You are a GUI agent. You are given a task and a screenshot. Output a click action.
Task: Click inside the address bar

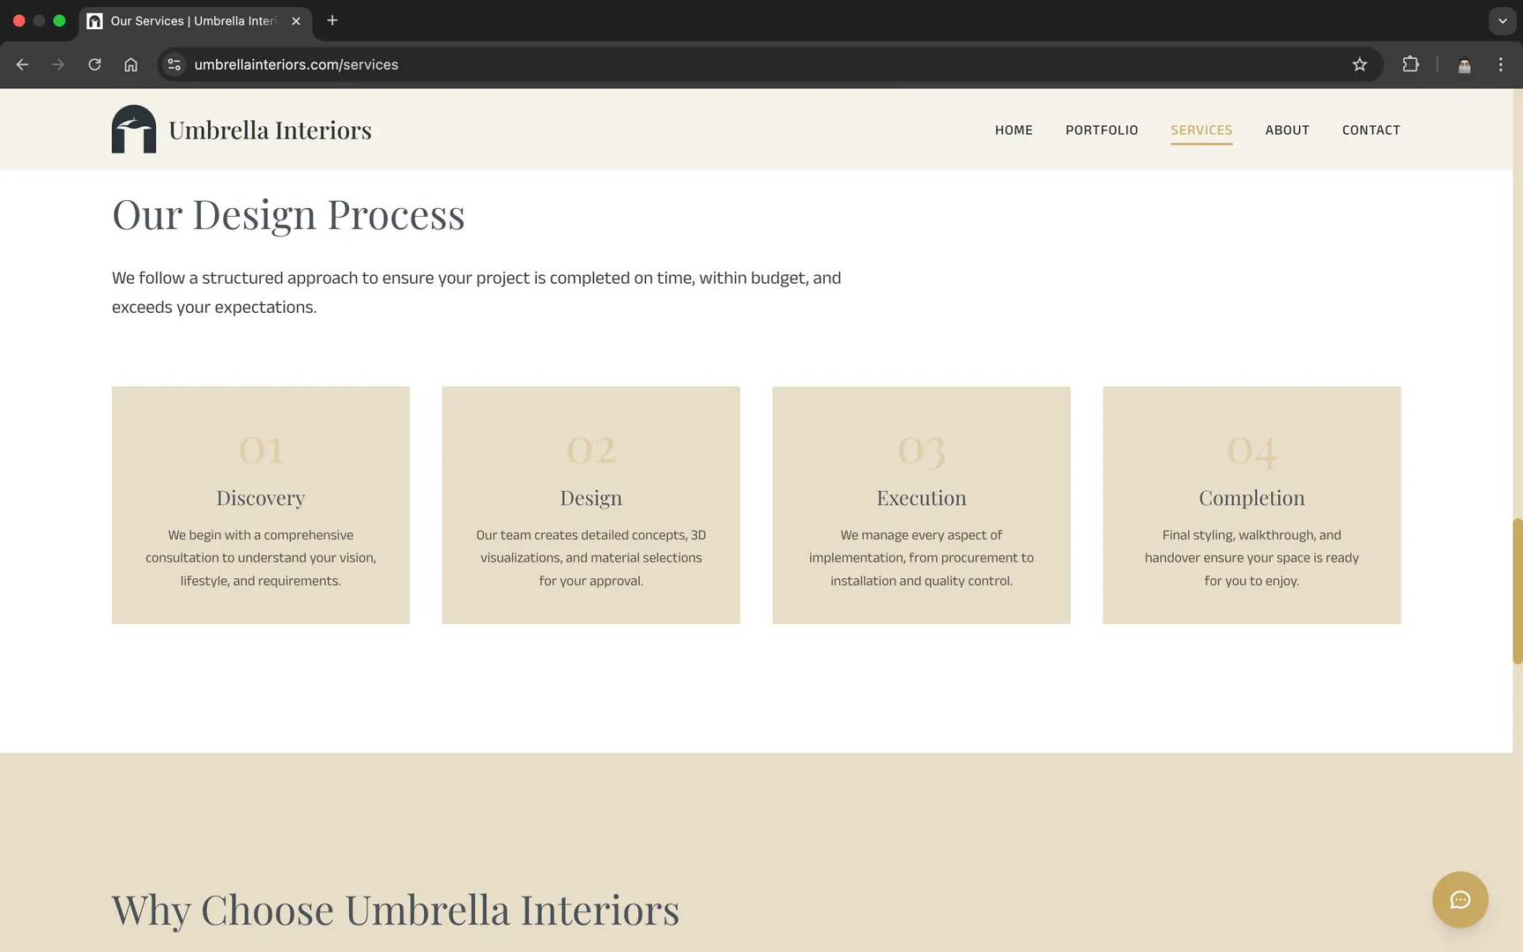pyautogui.click(x=617, y=64)
